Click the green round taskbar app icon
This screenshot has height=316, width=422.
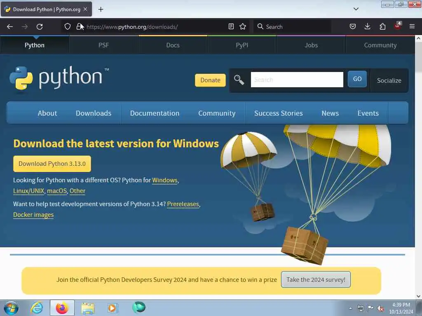[x=139, y=307]
